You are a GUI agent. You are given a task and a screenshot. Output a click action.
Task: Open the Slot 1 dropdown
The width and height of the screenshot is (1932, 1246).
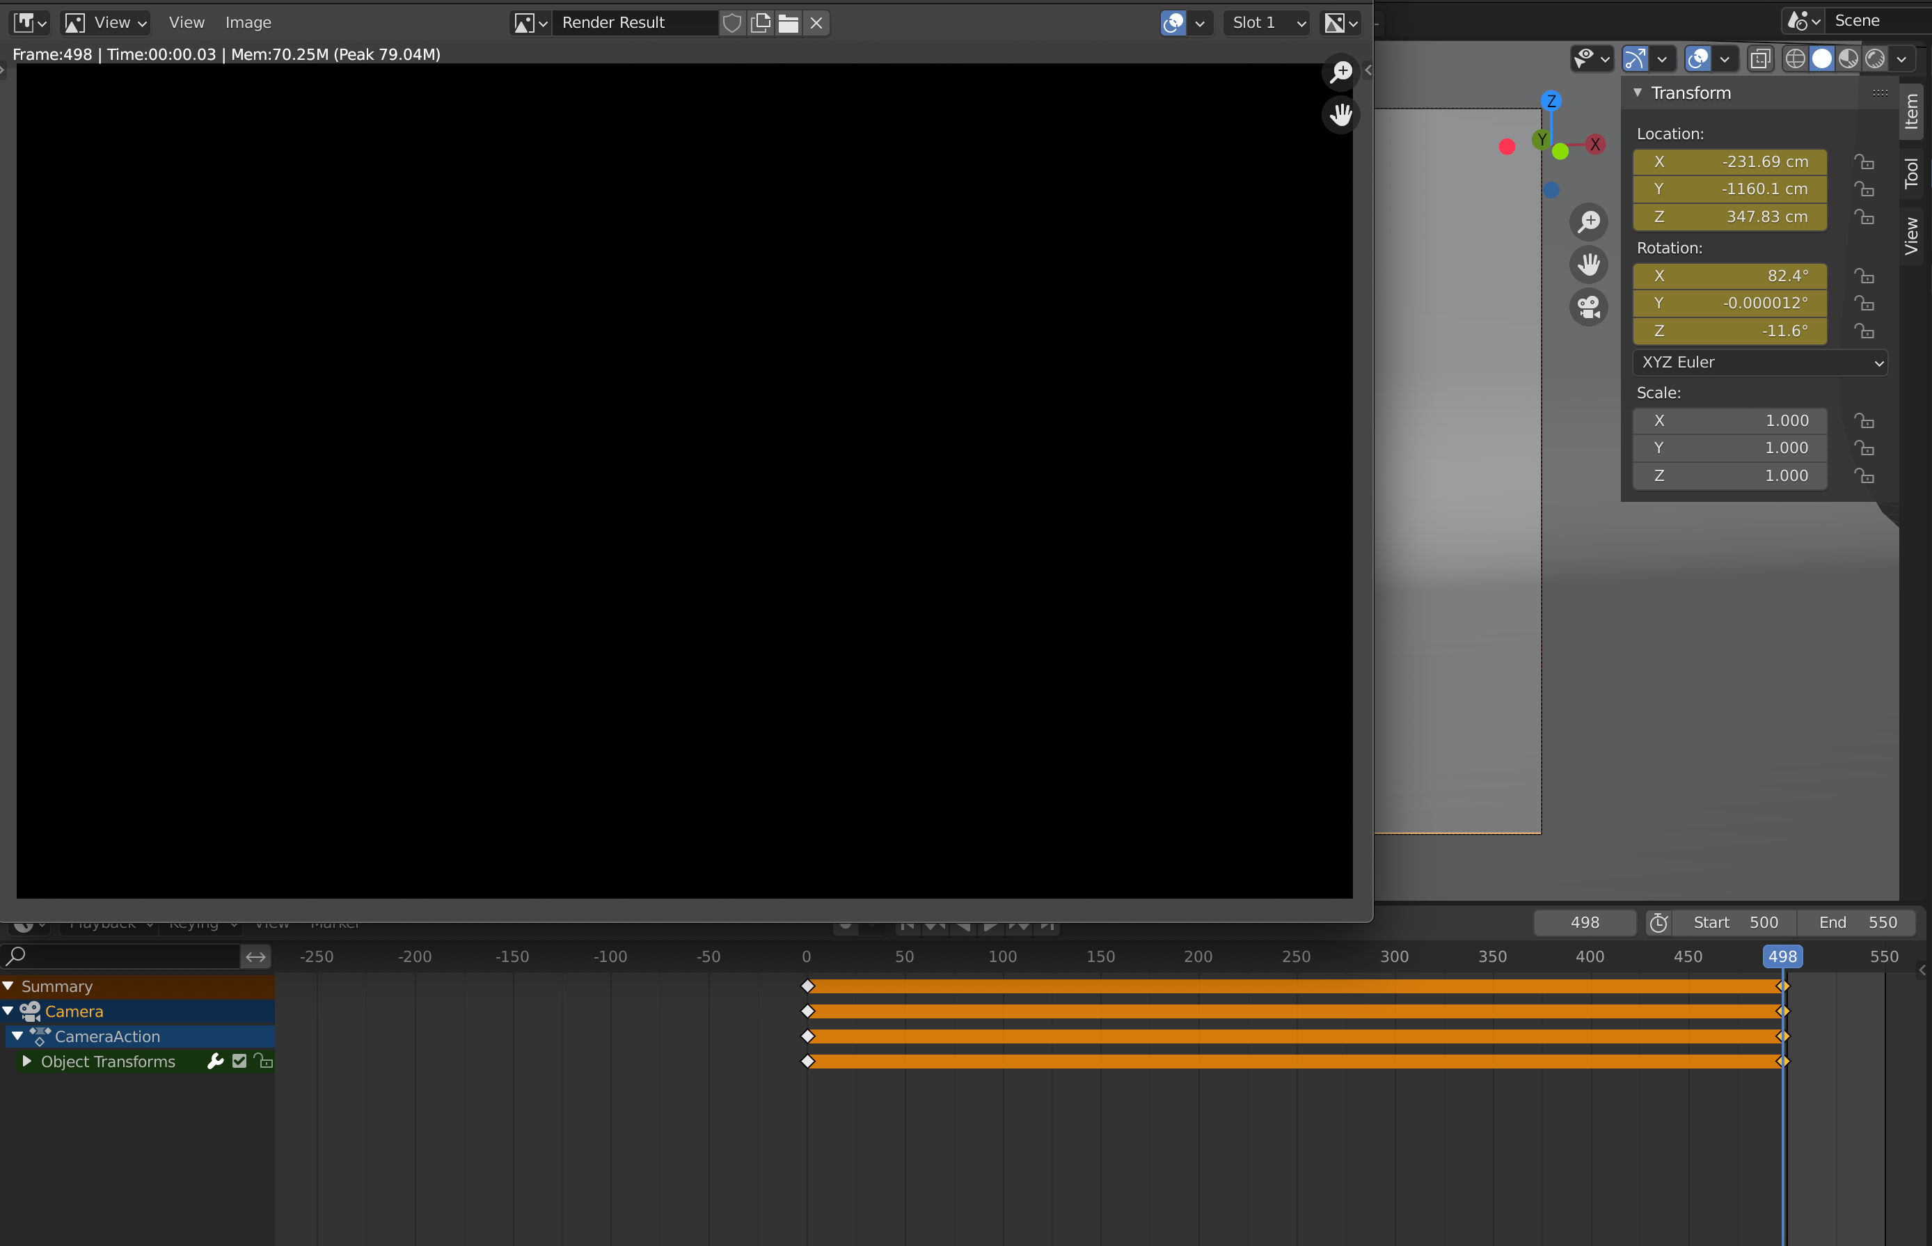(x=1267, y=23)
